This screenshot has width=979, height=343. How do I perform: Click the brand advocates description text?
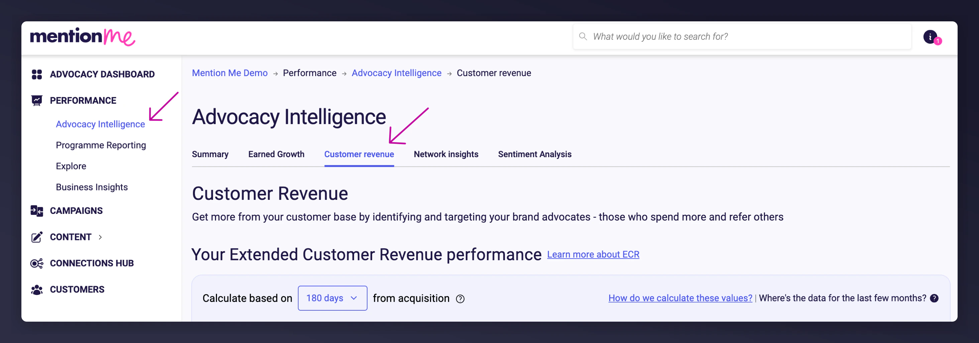487,217
